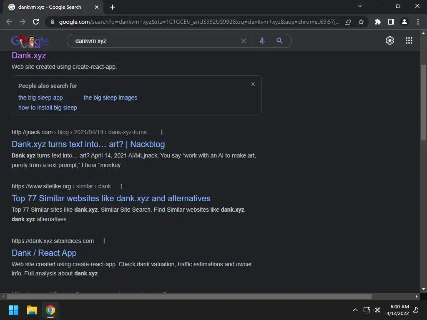Open more options for the sitelike.org result

[x=121, y=186]
